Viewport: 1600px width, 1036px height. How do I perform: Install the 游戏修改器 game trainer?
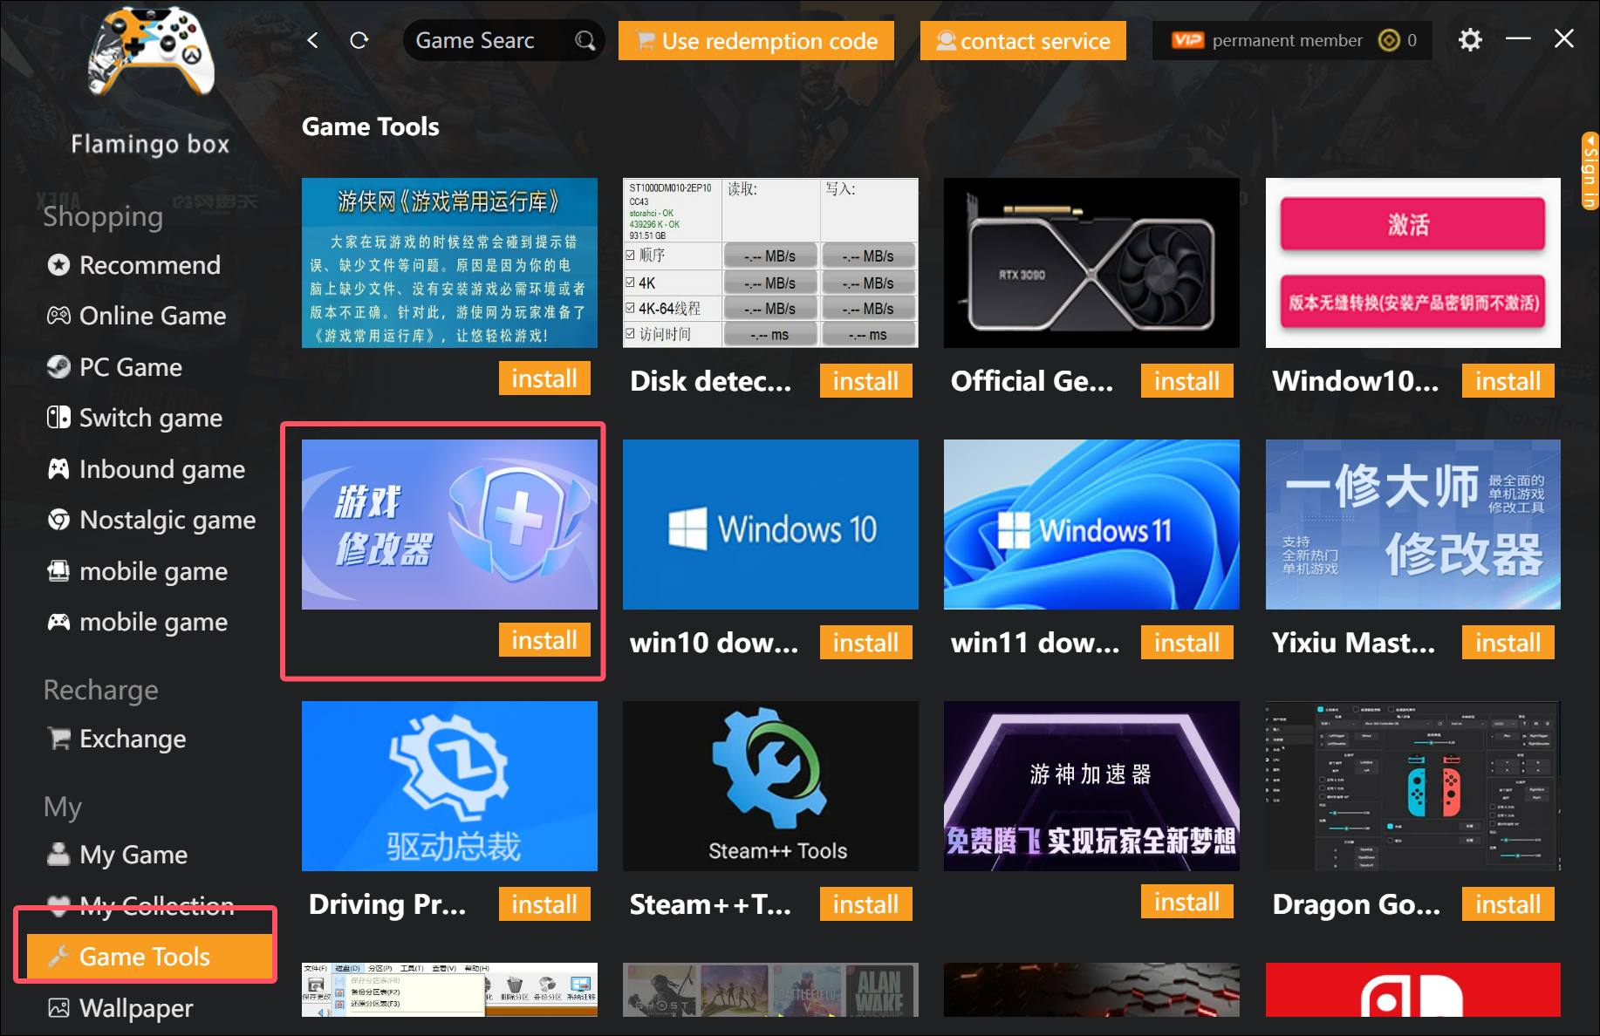[x=544, y=640]
